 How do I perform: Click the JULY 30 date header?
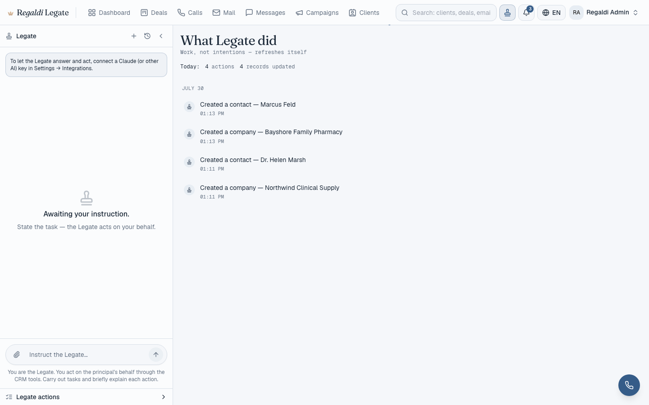[193, 88]
